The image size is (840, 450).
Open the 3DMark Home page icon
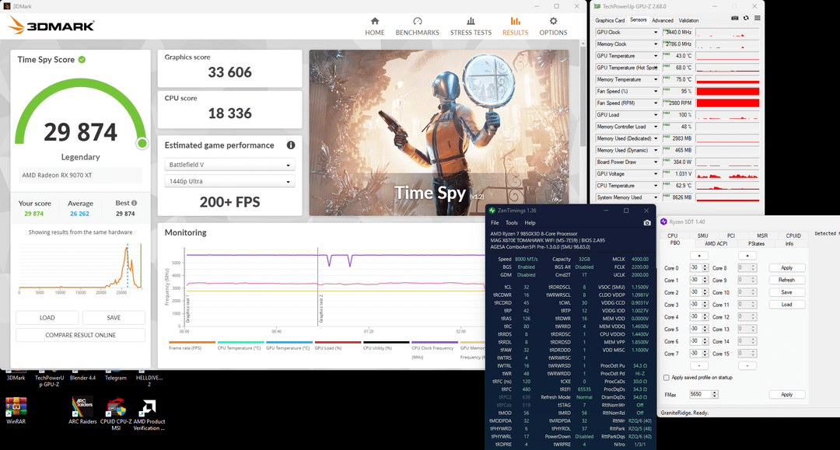(x=375, y=22)
